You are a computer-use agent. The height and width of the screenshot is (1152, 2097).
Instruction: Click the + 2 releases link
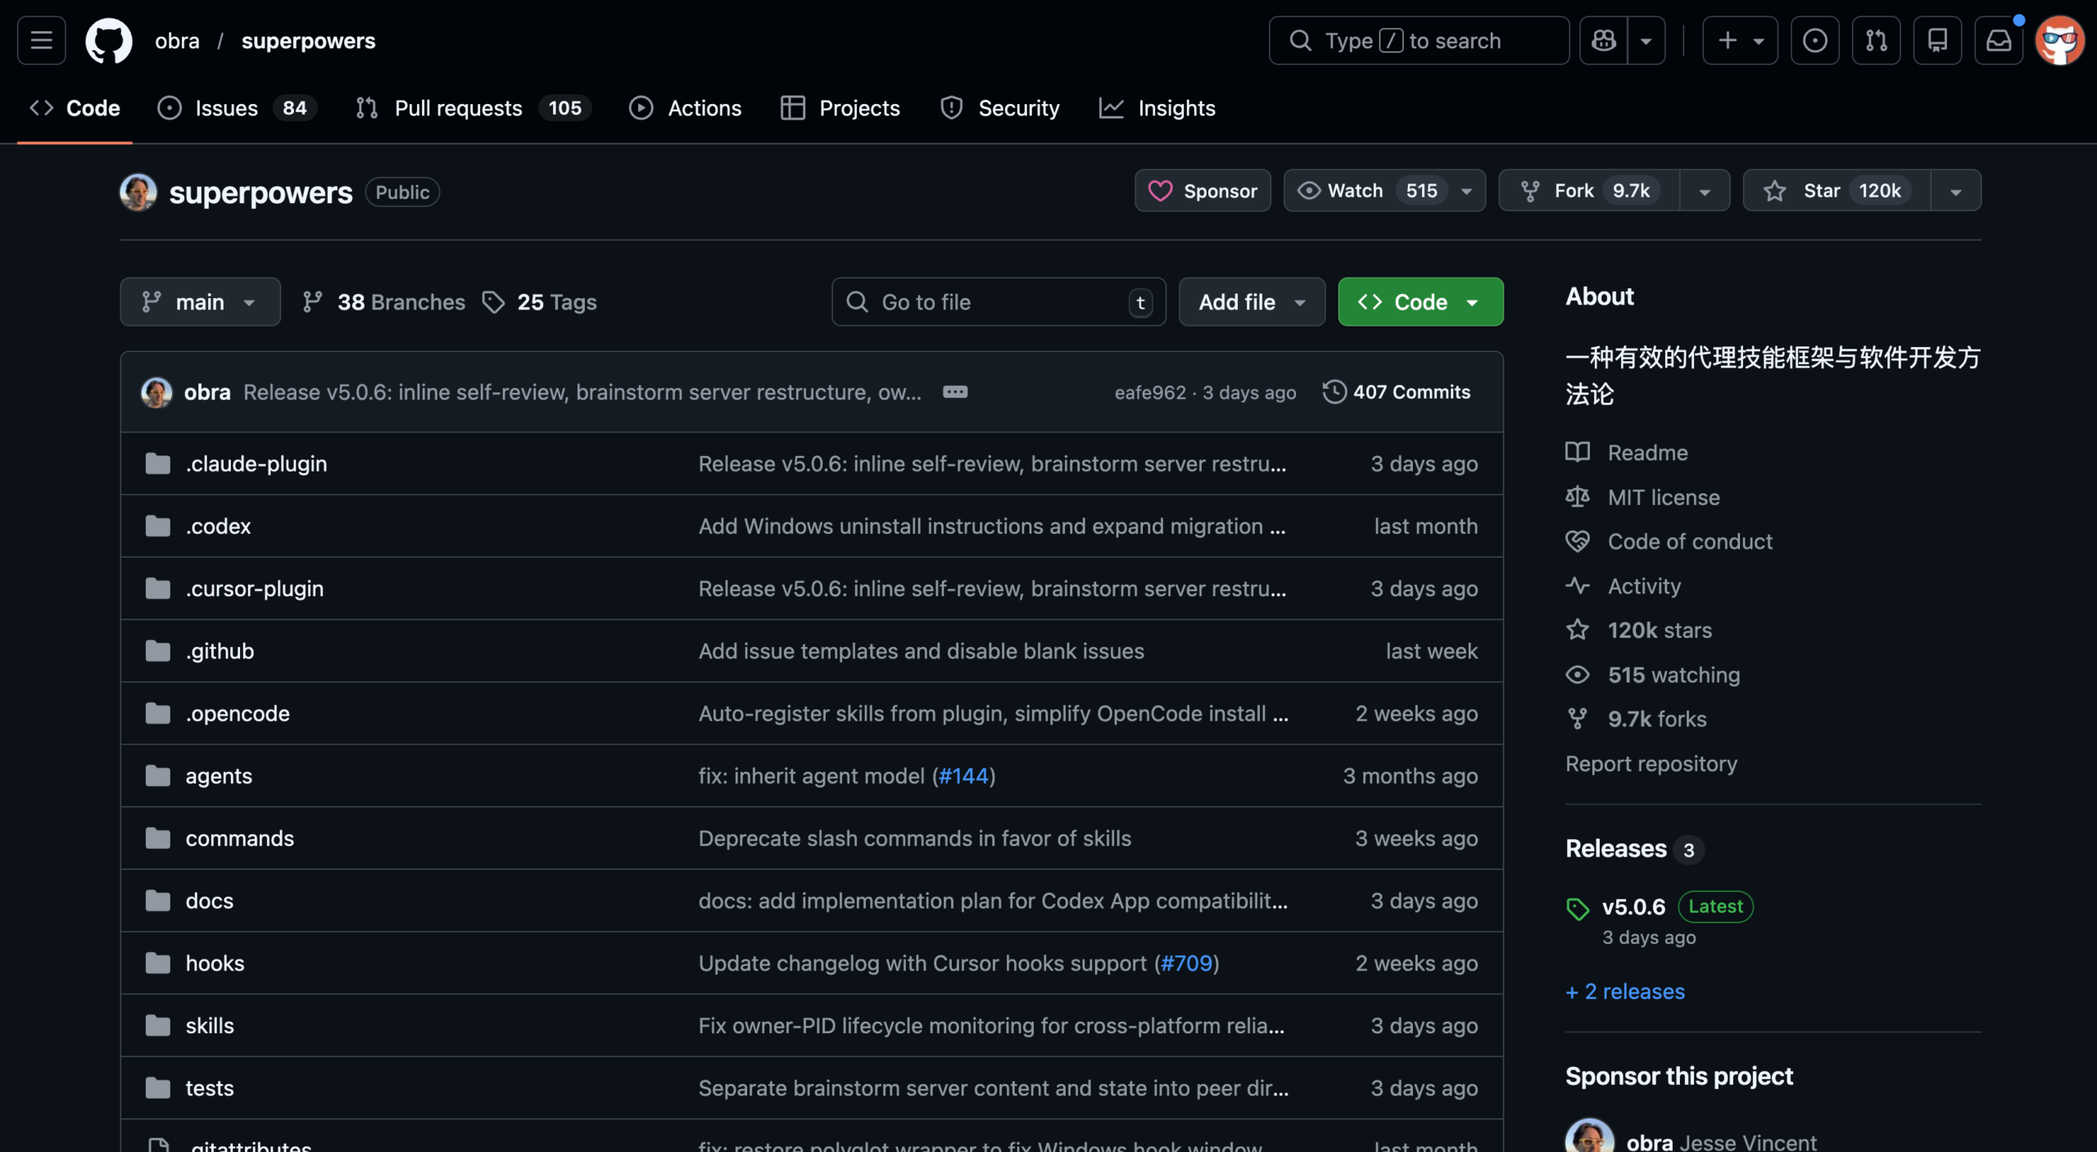pyautogui.click(x=1624, y=991)
